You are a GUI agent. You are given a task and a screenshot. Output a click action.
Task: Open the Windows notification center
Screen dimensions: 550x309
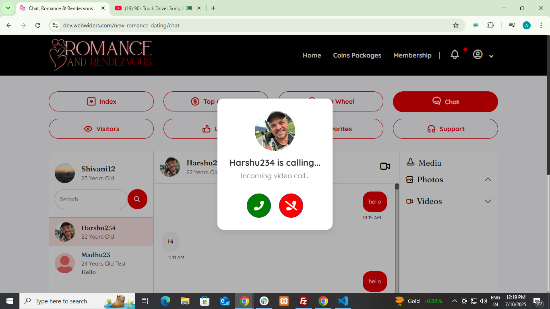click(x=539, y=301)
